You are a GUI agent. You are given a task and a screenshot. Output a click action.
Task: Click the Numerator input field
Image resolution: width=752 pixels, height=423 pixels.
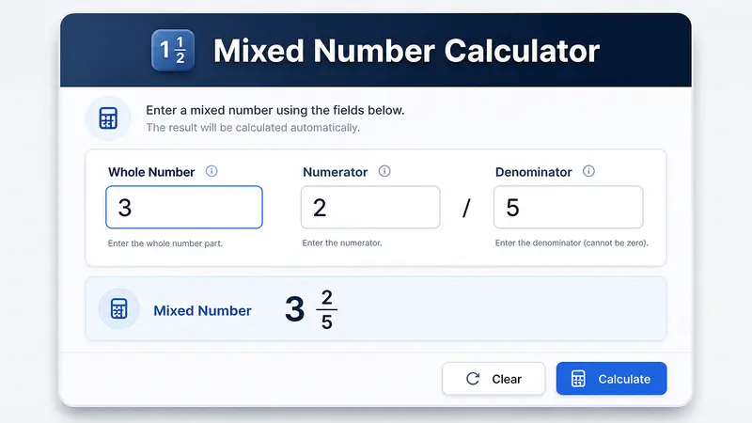[370, 207]
